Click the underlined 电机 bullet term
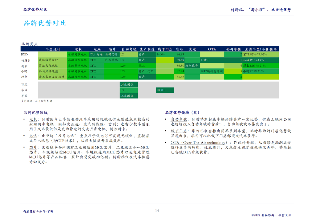This screenshot has width=314, height=217. [33, 120]
